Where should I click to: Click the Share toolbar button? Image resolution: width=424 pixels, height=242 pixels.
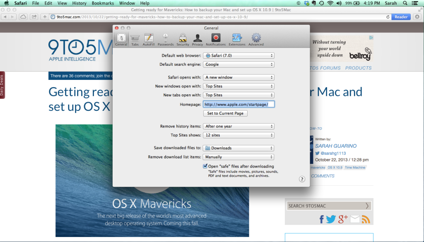pyautogui.click(x=34, y=17)
